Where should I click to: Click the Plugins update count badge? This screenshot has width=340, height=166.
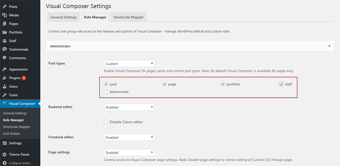[24, 78]
